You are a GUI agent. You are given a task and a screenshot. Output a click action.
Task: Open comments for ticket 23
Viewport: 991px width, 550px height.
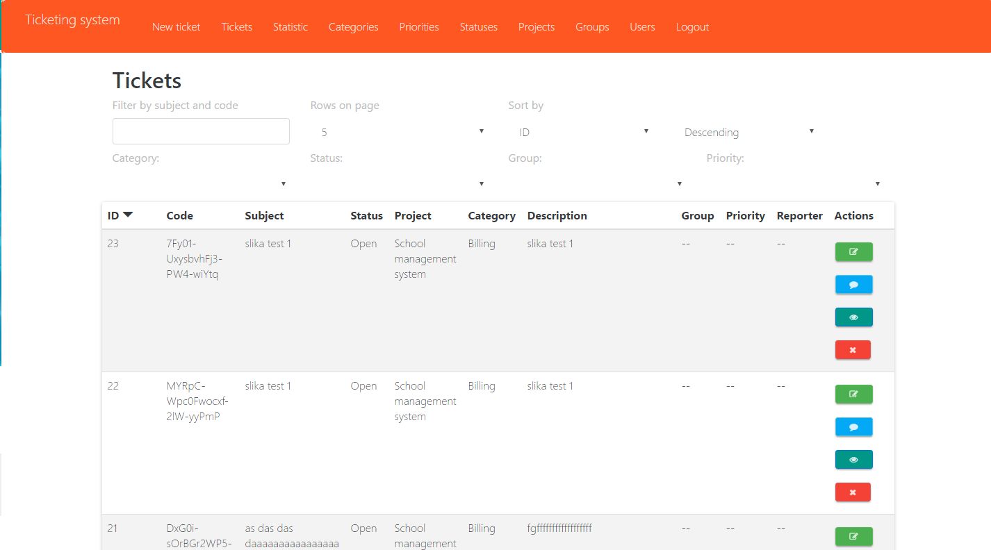point(853,285)
